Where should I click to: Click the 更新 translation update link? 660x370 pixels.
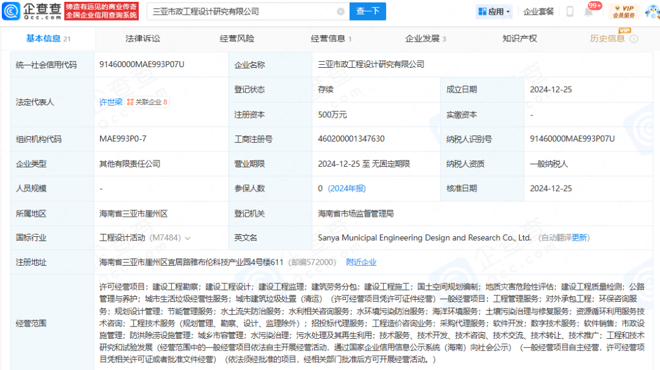(579, 238)
